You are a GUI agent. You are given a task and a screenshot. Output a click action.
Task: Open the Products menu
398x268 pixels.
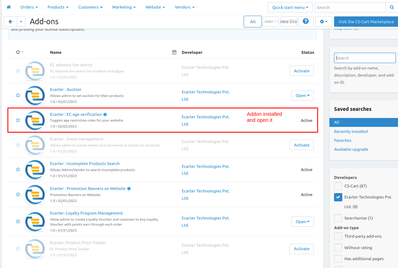coord(58,7)
